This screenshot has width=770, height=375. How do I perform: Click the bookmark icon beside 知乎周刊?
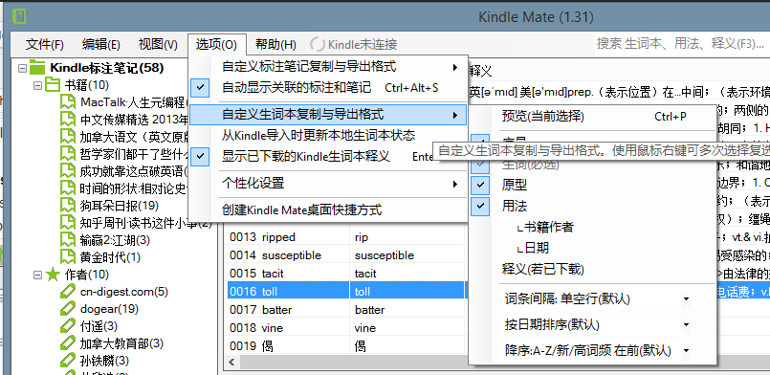click(69, 222)
